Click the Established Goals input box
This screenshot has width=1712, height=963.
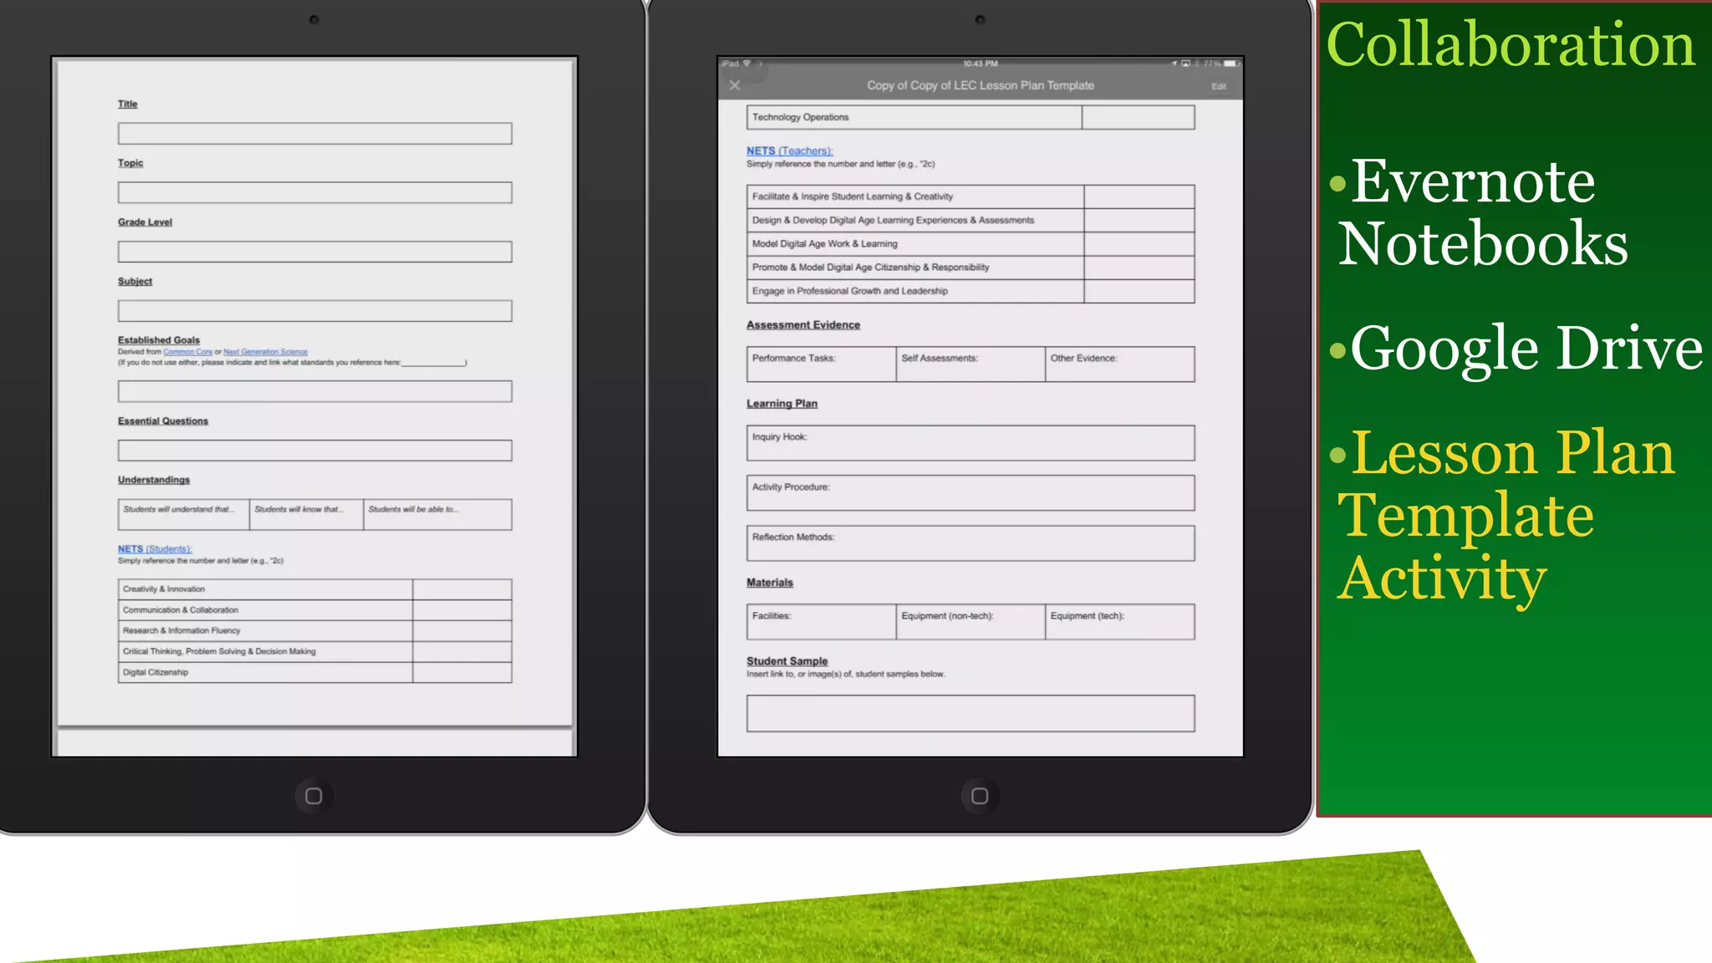(315, 391)
